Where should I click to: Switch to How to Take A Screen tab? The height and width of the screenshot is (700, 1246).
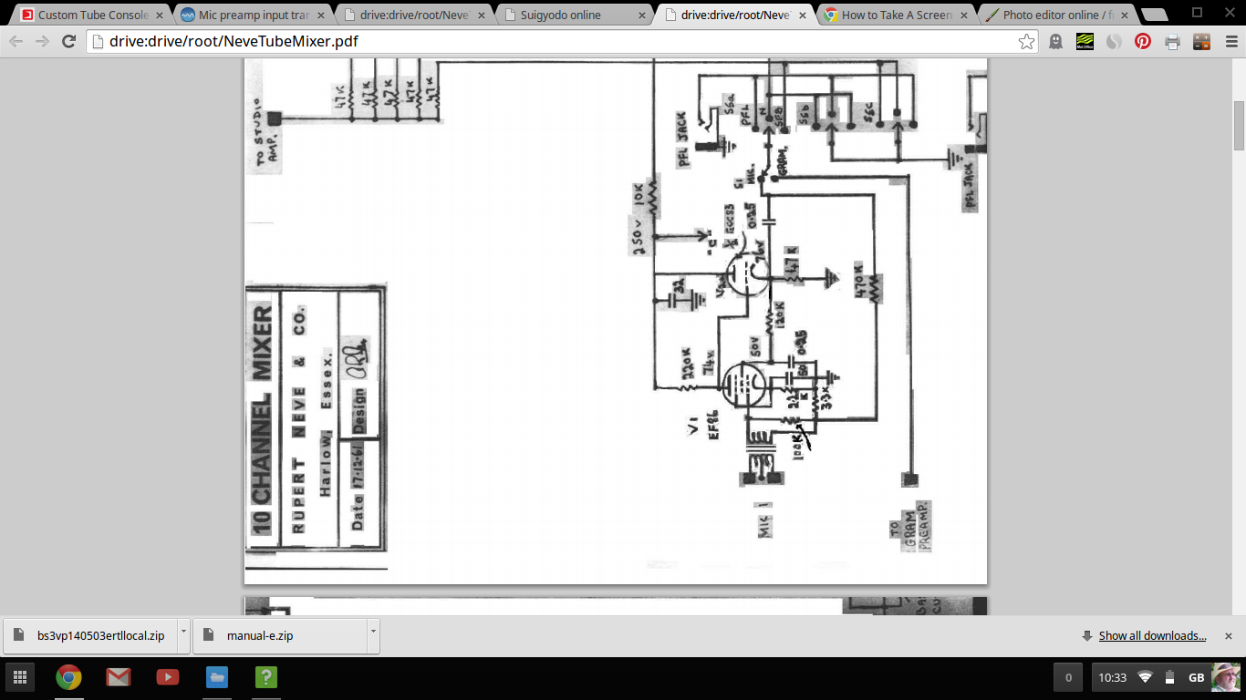coord(894,15)
